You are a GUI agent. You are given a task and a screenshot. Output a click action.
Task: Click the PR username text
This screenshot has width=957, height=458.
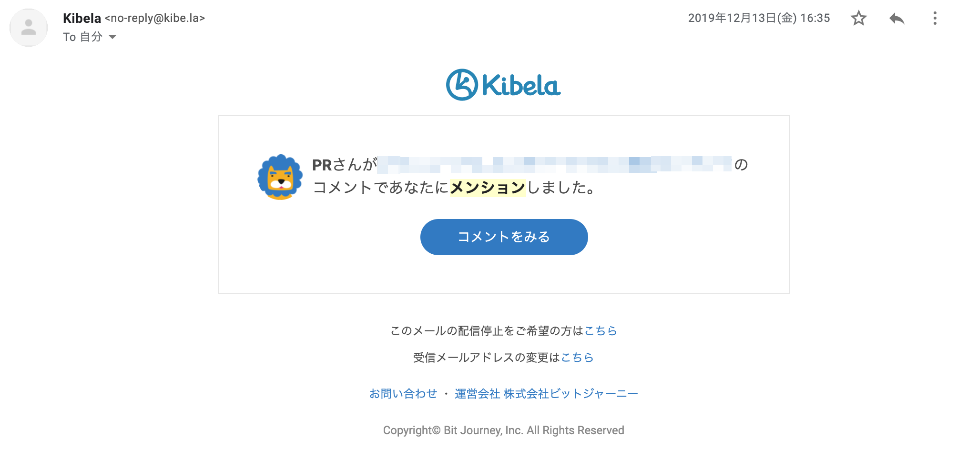322,165
